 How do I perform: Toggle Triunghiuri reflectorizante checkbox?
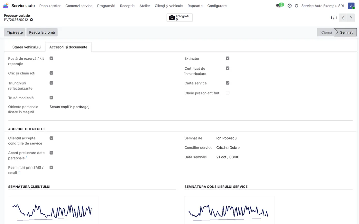click(x=51, y=83)
